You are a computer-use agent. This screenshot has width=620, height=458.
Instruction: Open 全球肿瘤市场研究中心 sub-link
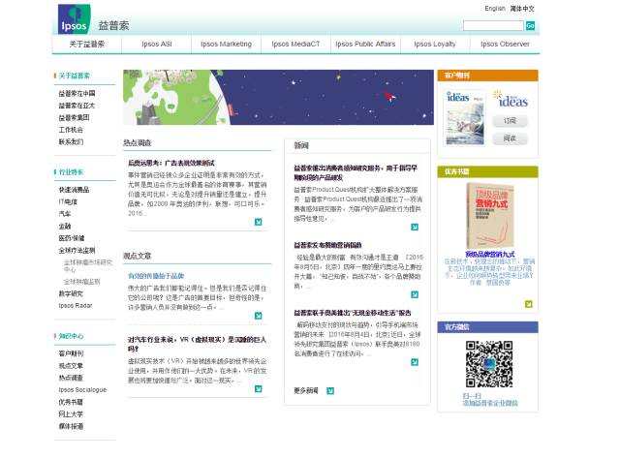tap(88, 265)
